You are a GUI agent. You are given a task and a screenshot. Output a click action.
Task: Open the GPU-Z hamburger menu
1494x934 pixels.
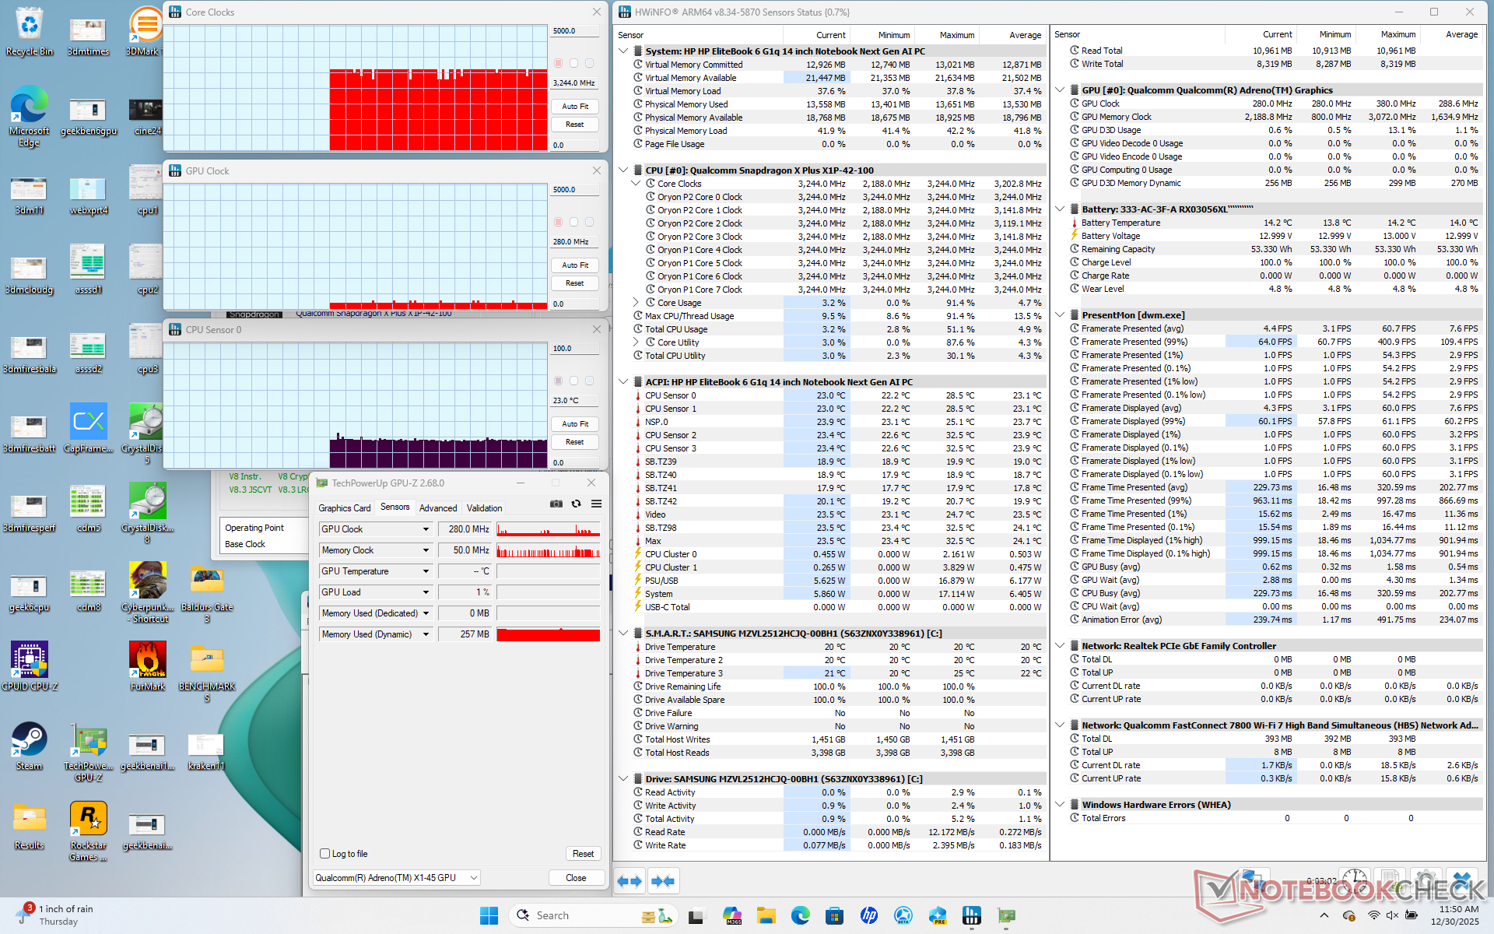[596, 504]
